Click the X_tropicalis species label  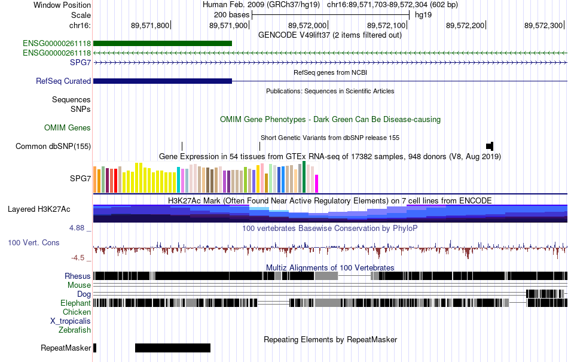[x=71, y=321]
